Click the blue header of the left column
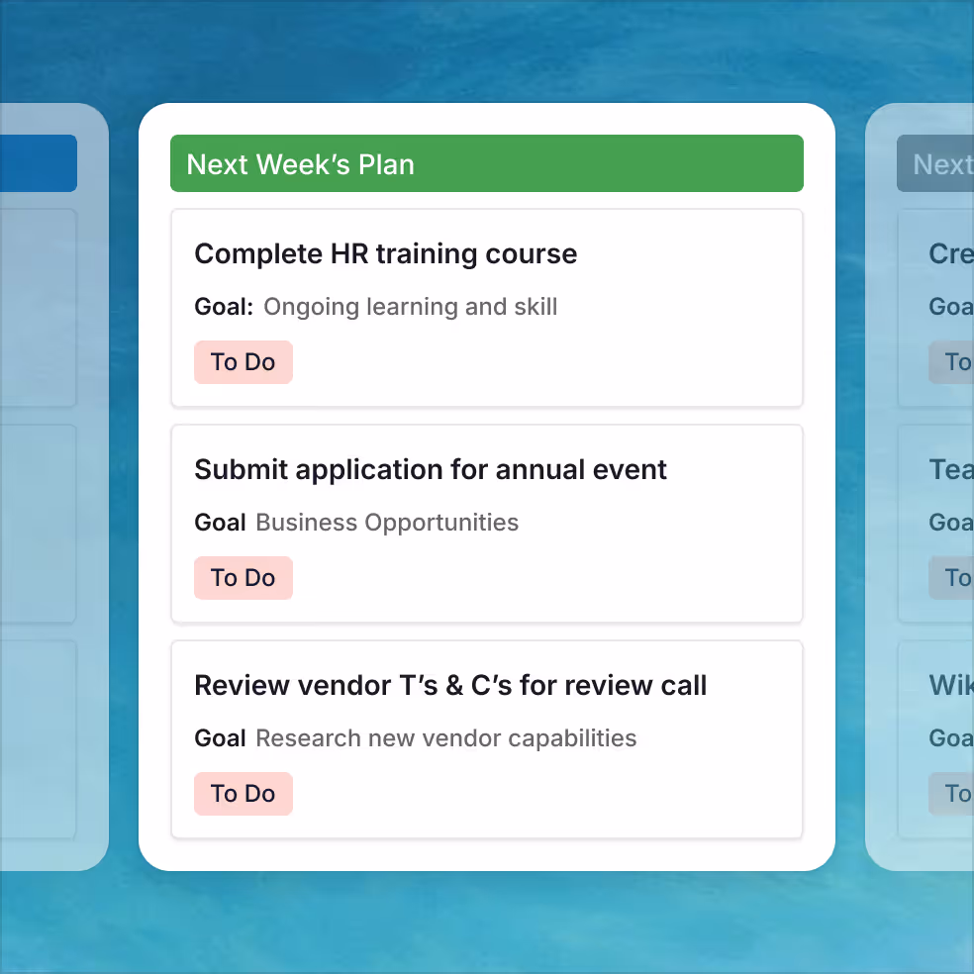Screen dimensions: 974x974 click(x=38, y=163)
